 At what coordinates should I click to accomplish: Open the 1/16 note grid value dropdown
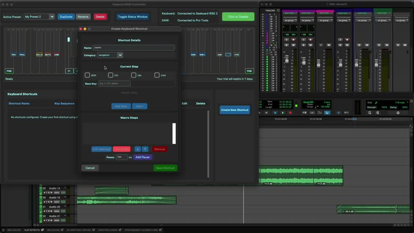click(402, 103)
